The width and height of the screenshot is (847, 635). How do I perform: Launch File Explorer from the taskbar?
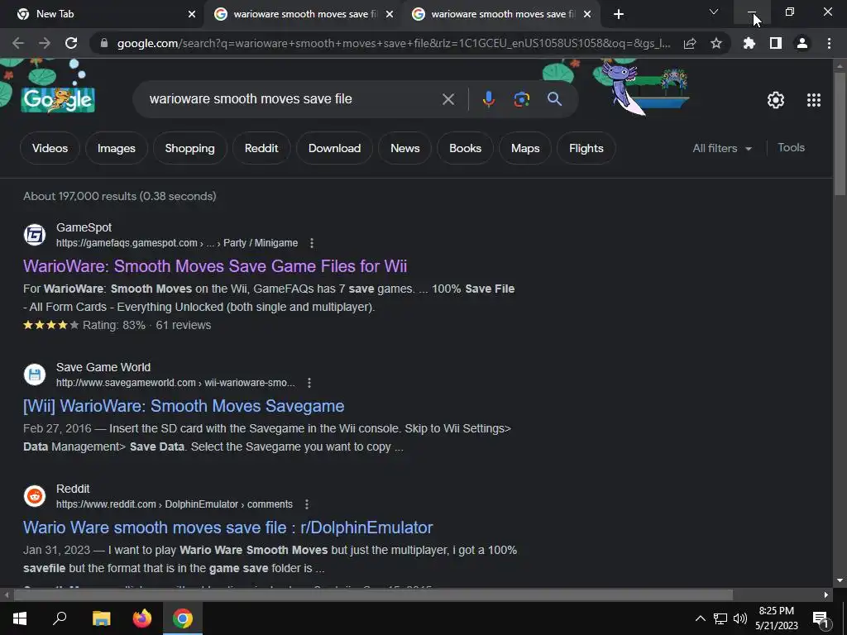coord(101,618)
